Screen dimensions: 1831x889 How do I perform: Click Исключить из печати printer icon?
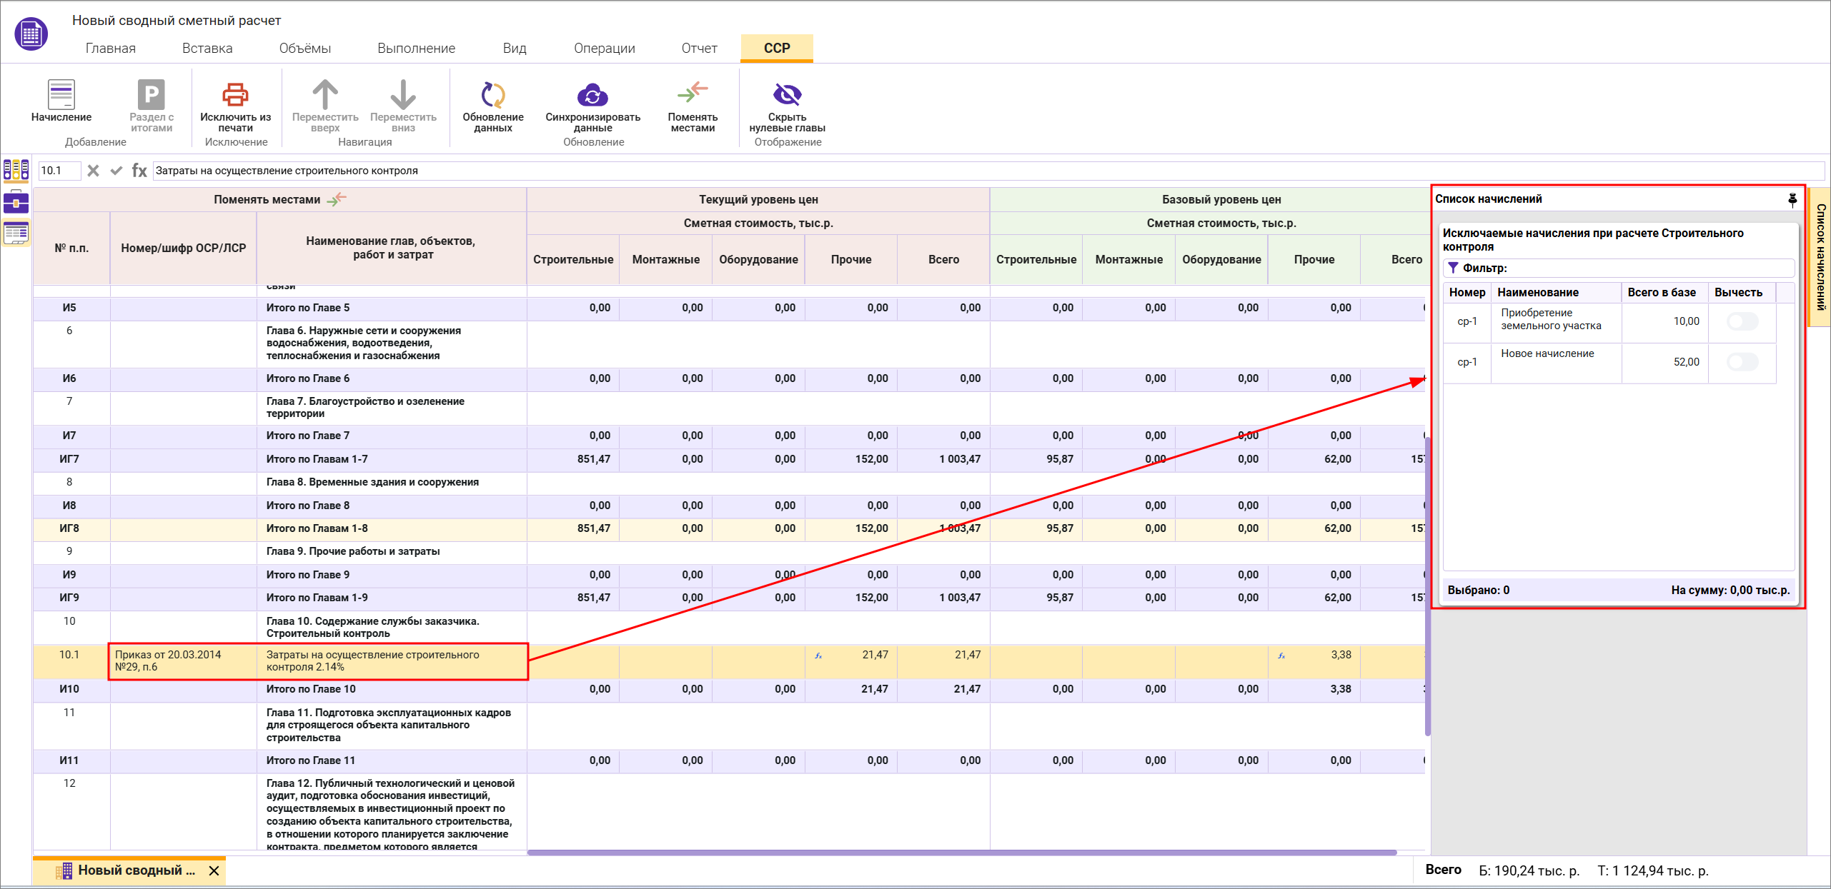coord(235,95)
